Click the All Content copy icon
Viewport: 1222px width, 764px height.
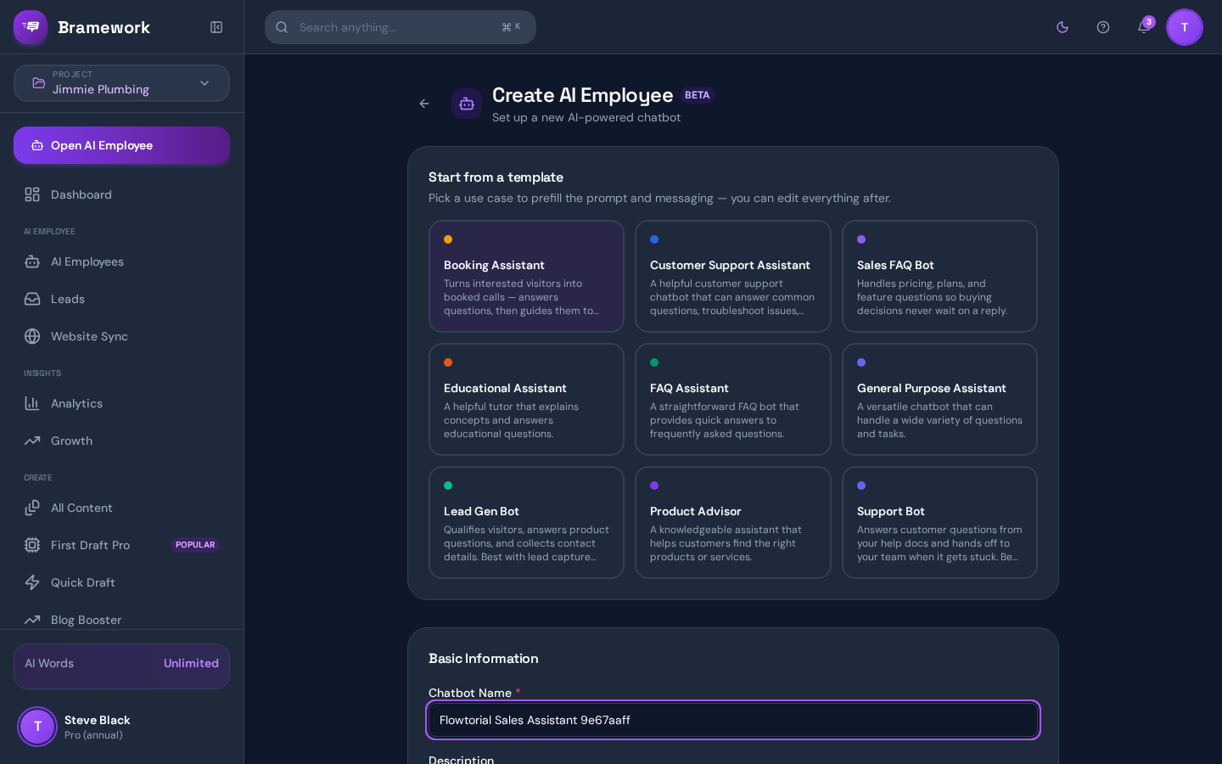tap(32, 508)
